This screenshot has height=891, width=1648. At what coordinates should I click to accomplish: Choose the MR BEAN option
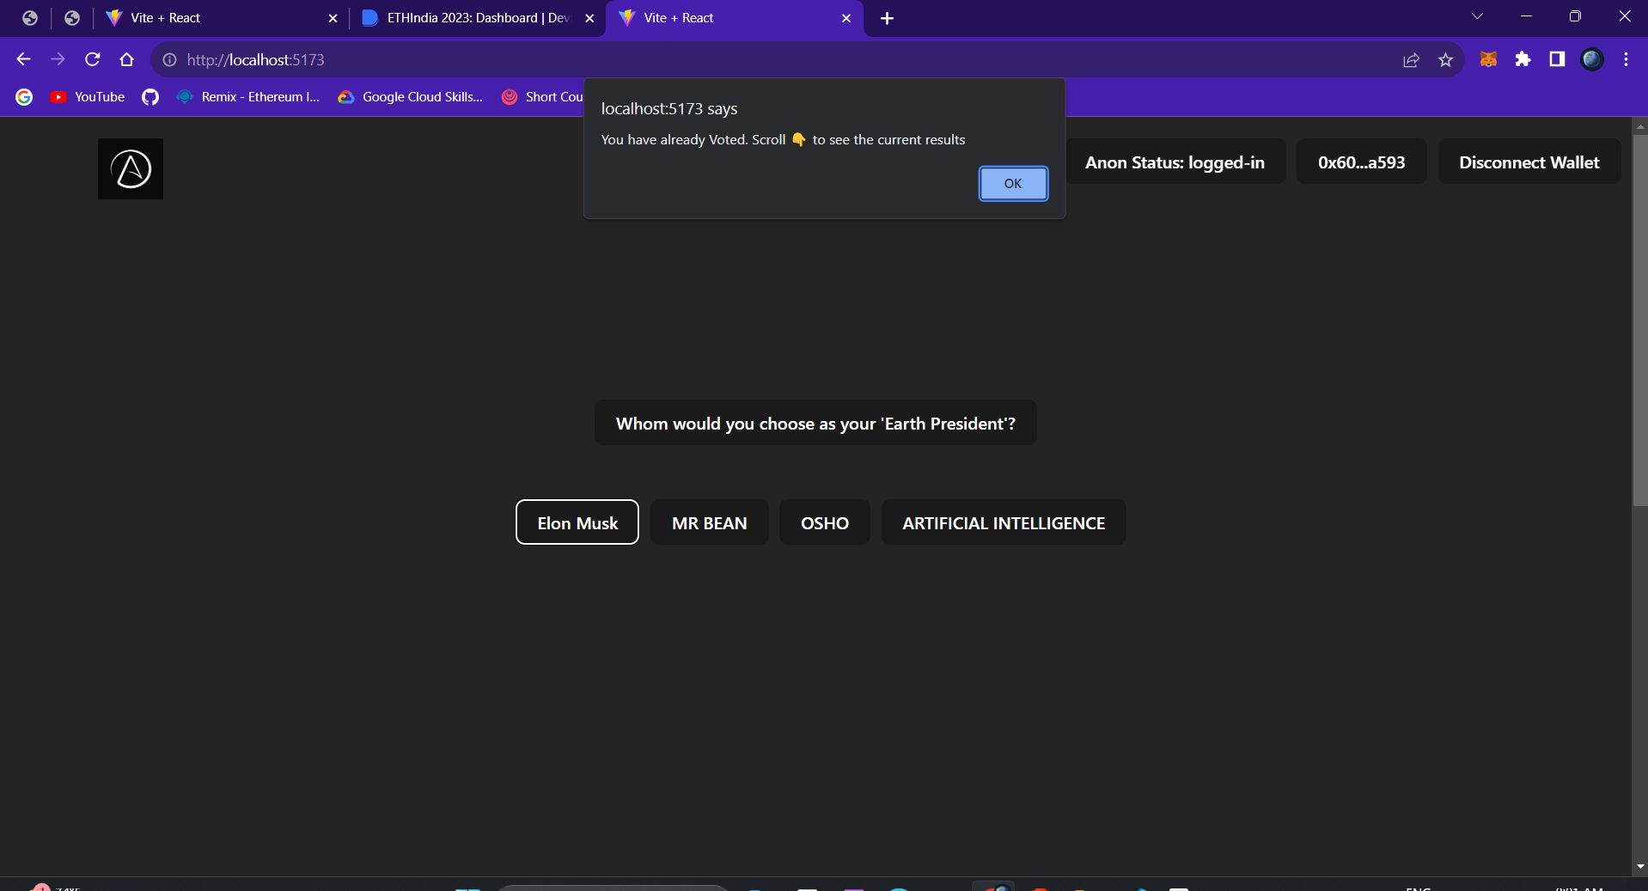pyautogui.click(x=709, y=522)
